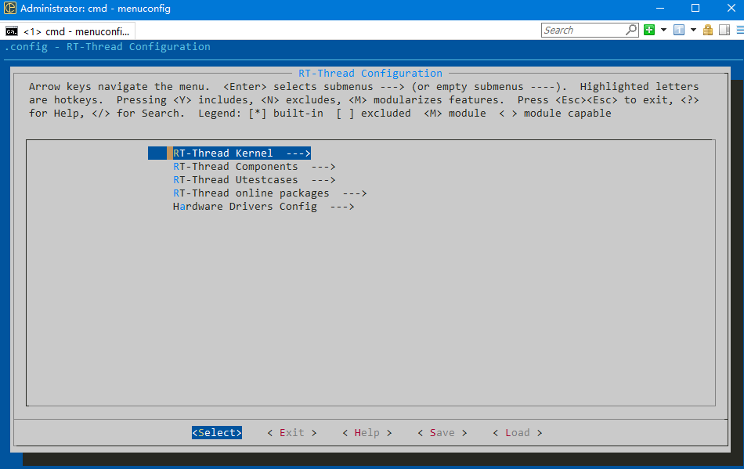This screenshot has height=469, width=744.
Task: Open the RT-Thread online packages submenu
Action: coord(269,193)
